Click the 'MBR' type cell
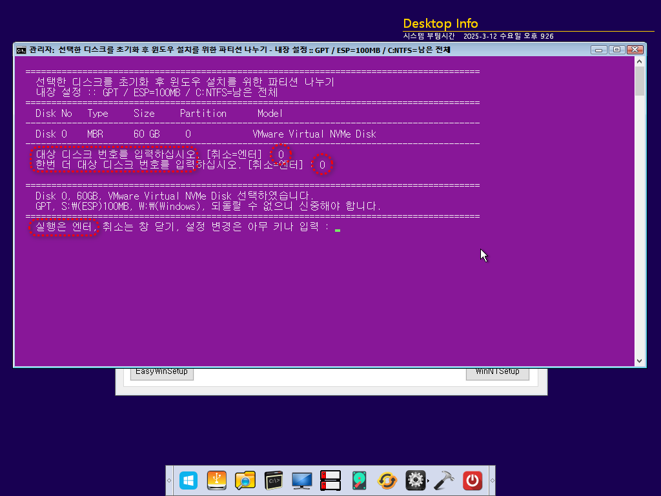Image resolution: width=661 pixels, height=496 pixels. tap(96, 134)
